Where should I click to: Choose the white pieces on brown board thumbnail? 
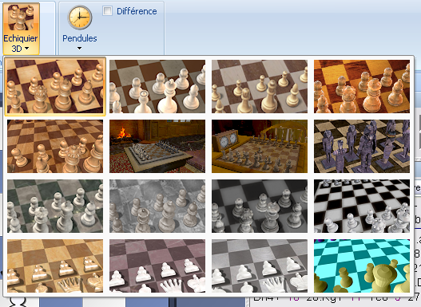(x=157, y=86)
